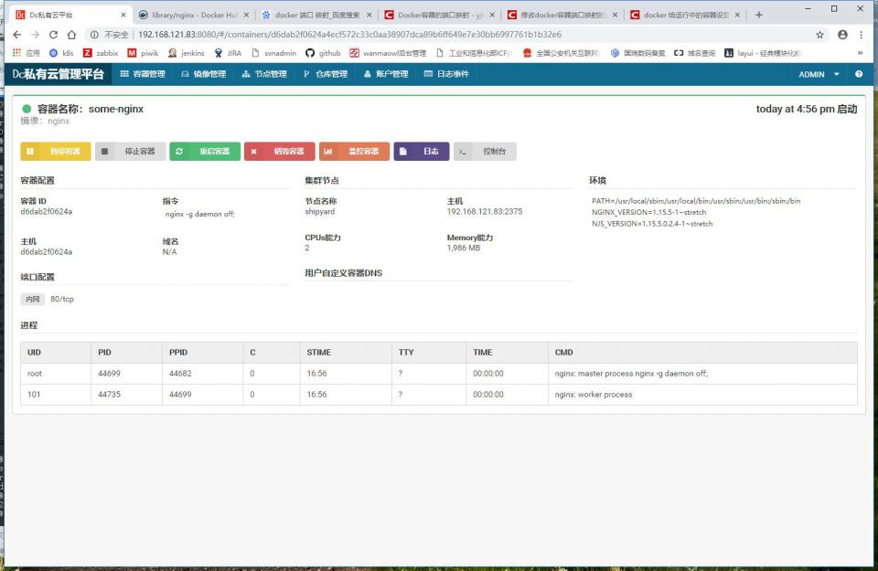The image size is (878, 571).
Task: Click the help question mark icon
Action: 859,74
